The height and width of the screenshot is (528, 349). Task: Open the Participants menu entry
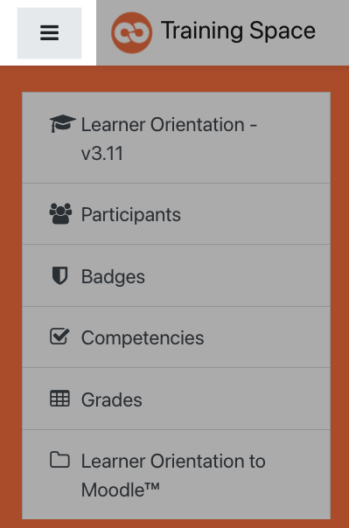click(176, 214)
